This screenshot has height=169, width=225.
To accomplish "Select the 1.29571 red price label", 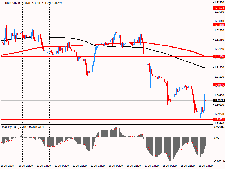I will point(219,119).
